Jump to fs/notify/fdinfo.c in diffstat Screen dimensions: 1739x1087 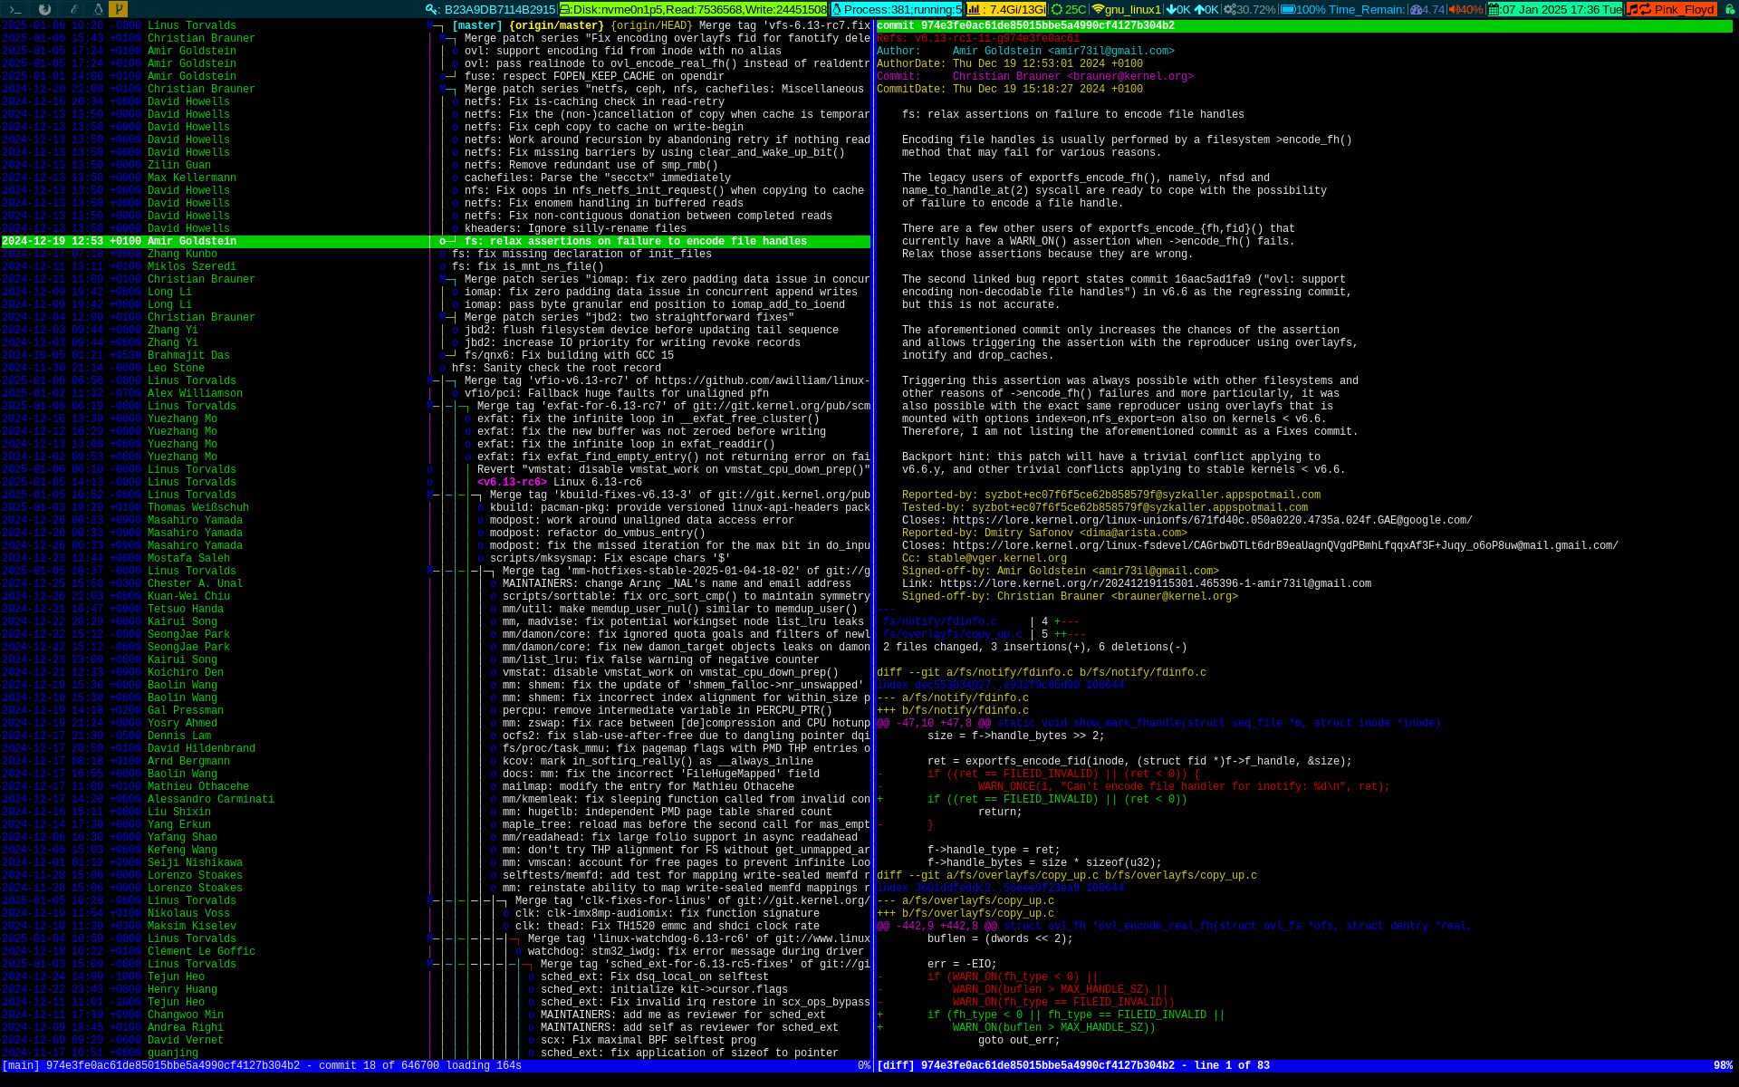(940, 622)
